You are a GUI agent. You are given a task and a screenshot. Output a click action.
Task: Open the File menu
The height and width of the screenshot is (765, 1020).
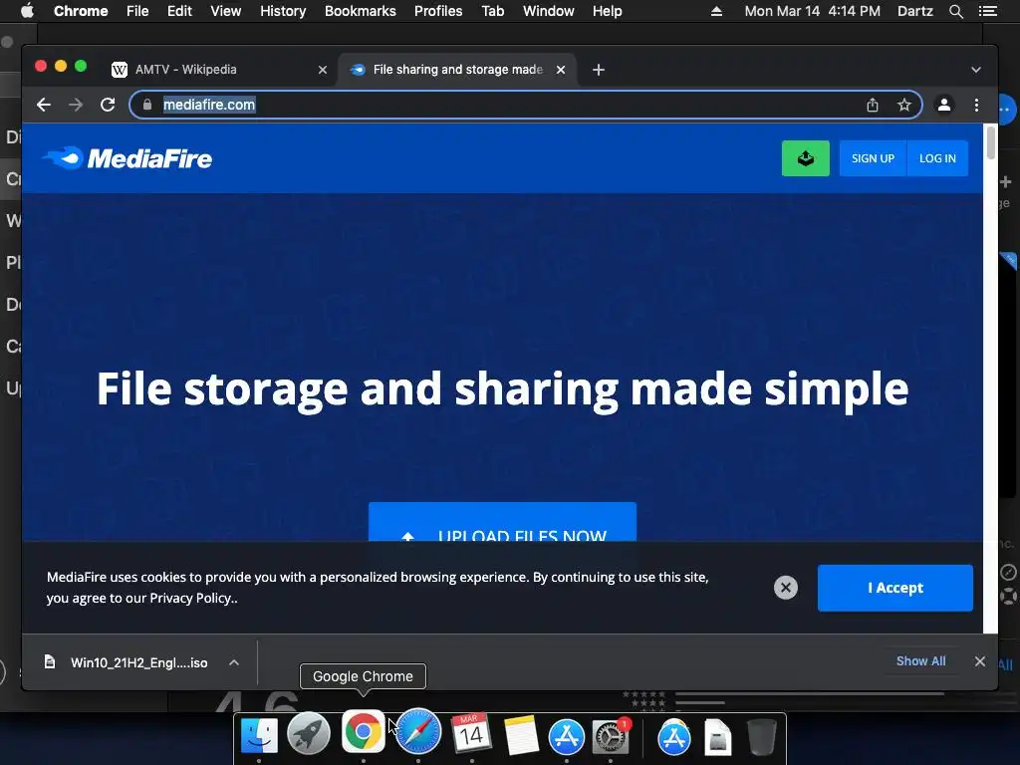137,11
